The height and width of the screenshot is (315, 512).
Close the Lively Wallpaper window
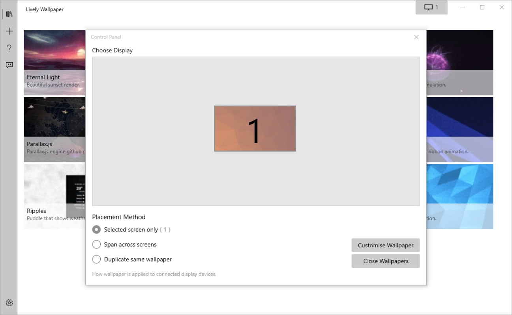click(502, 7)
